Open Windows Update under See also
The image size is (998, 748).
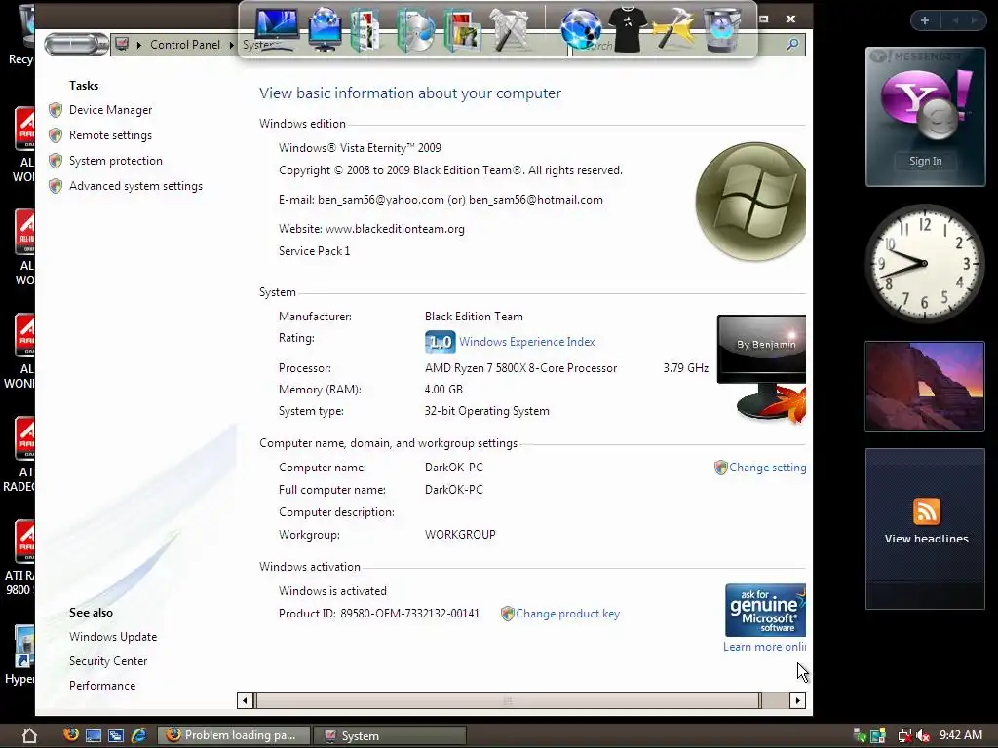coord(113,637)
